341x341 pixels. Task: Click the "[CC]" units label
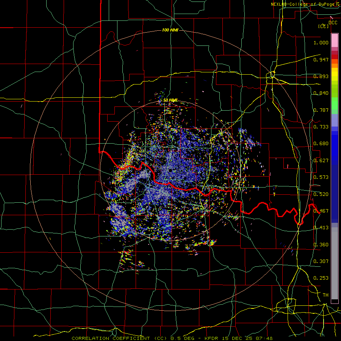point(324,26)
